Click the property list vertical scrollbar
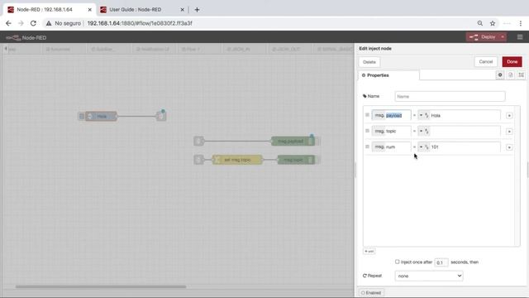529x298 pixels. (x=517, y=175)
